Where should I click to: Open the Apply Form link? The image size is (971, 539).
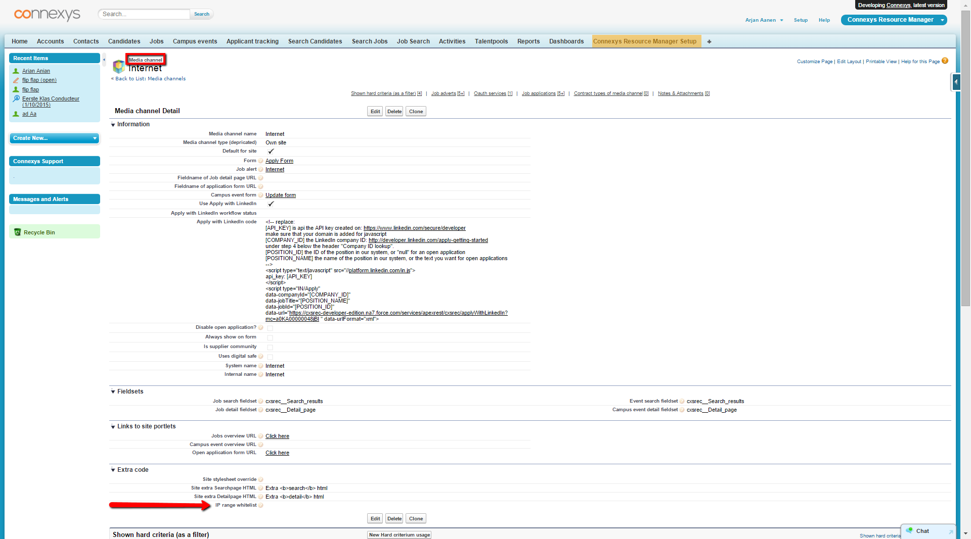[279, 161]
